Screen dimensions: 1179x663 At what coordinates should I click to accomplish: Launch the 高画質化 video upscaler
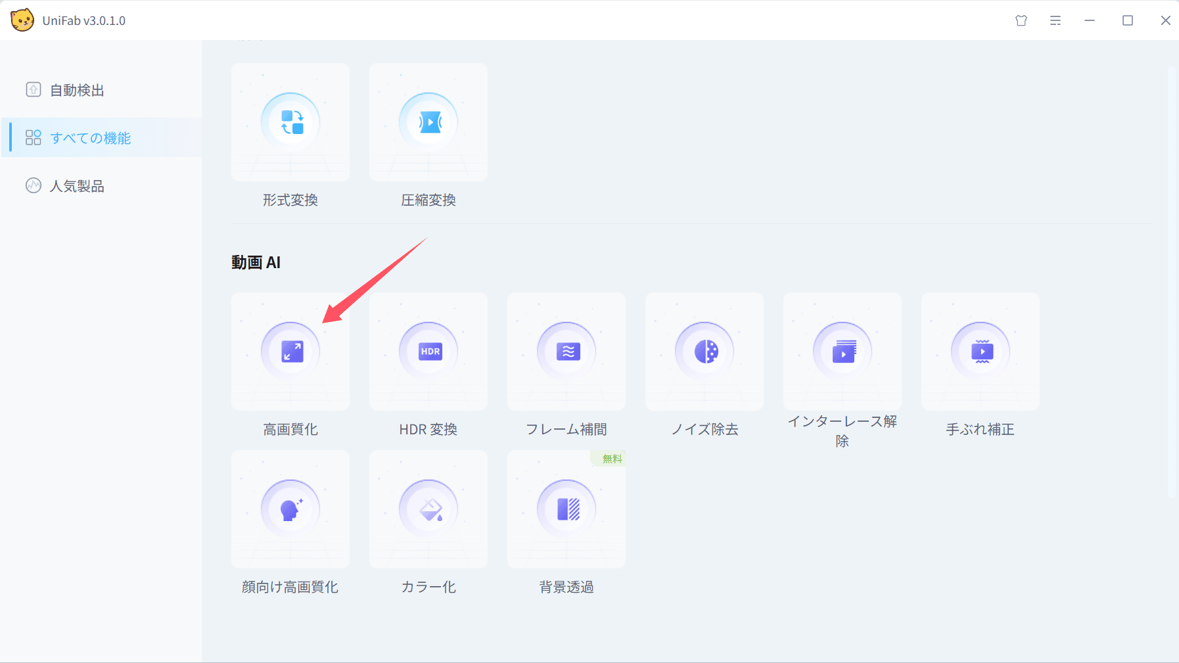290,352
